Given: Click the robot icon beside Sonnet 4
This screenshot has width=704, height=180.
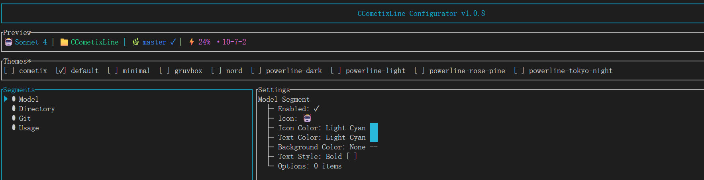Looking at the screenshot, I should coord(8,42).
